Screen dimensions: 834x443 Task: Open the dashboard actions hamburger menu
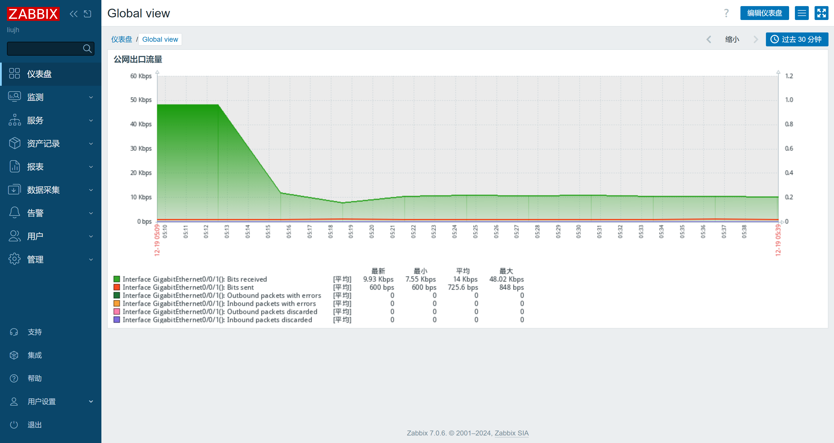pyautogui.click(x=801, y=13)
